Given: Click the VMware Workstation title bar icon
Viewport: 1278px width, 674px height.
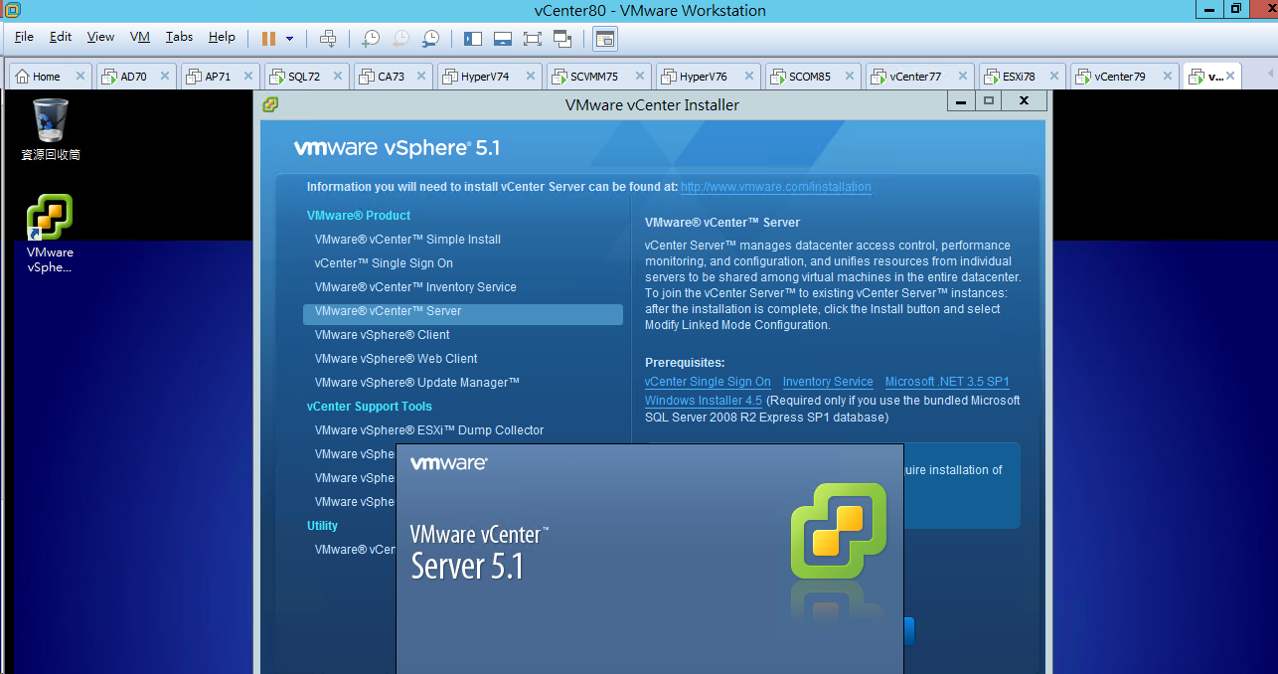Looking at the screenshot, I should [x=14, y=10].
